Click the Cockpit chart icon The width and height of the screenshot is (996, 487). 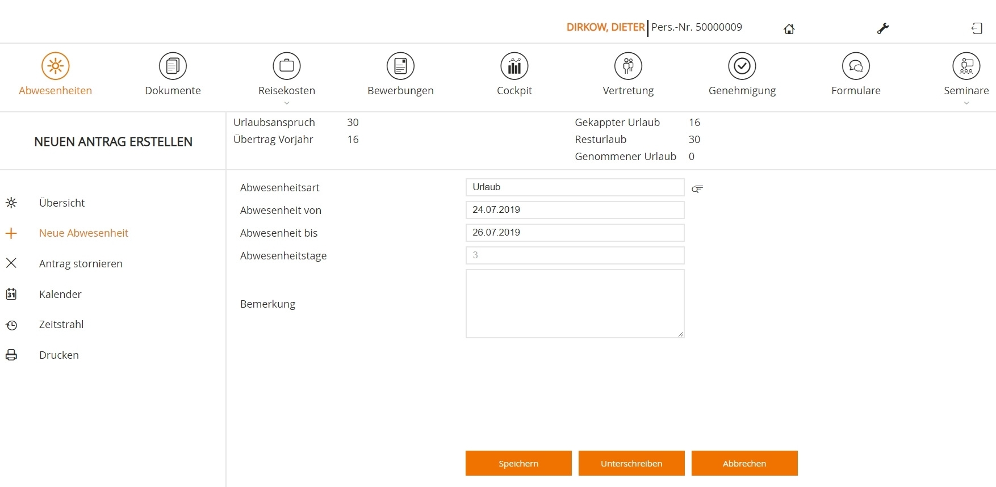pos(514,66)
